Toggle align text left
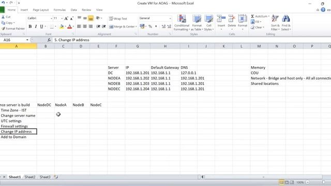Image resolution: width=331 pixels, height=186 pixels. 79,26
